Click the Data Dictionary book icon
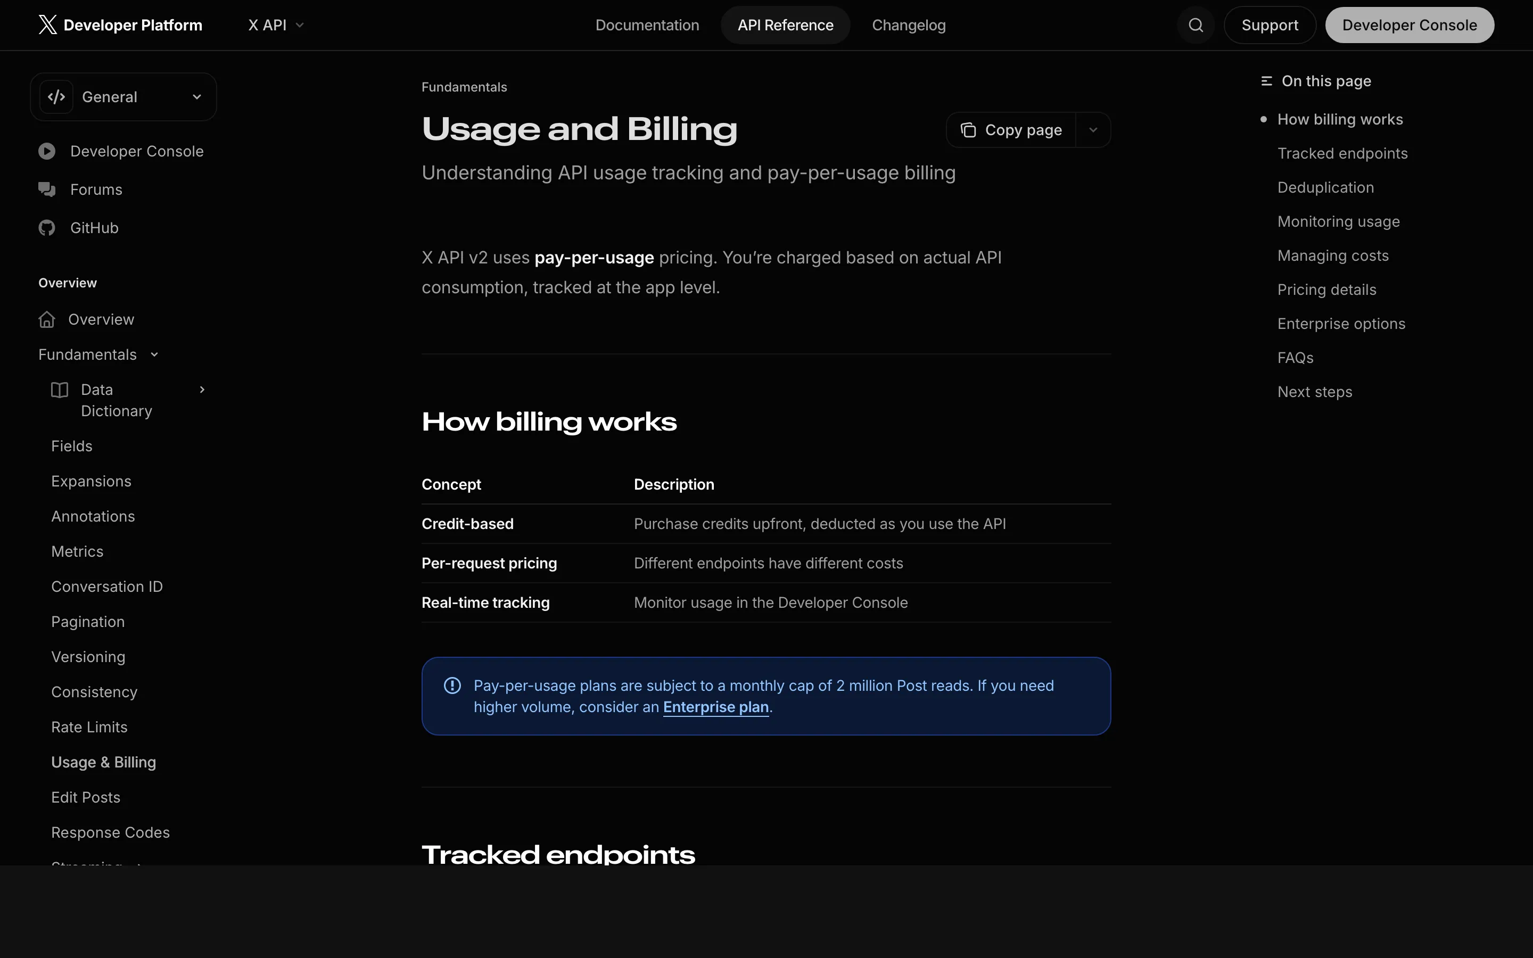Image resolution: width=1533 pixels, height=958 pixels. [x=60, y=390]
